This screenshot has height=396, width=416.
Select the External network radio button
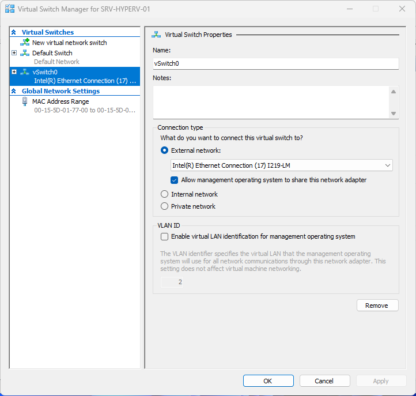pos(164,150)
